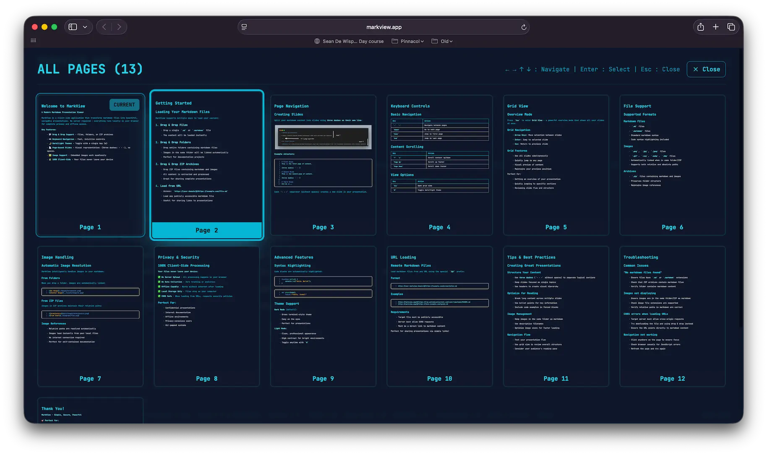This screenshot has height=455, width=767.
Task: Open the Page 3 Page Navigation thumbnail
Action: (x=323, y=165)
